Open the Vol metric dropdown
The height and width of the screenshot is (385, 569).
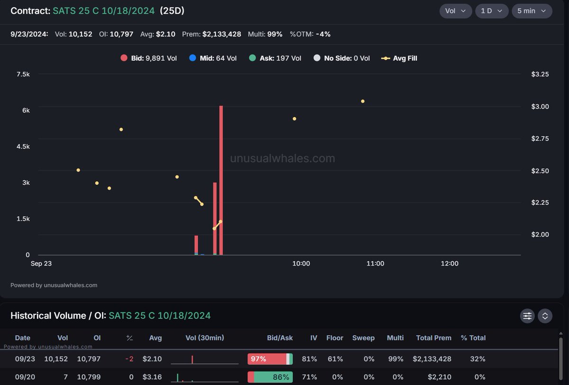(x=456, y=11)
